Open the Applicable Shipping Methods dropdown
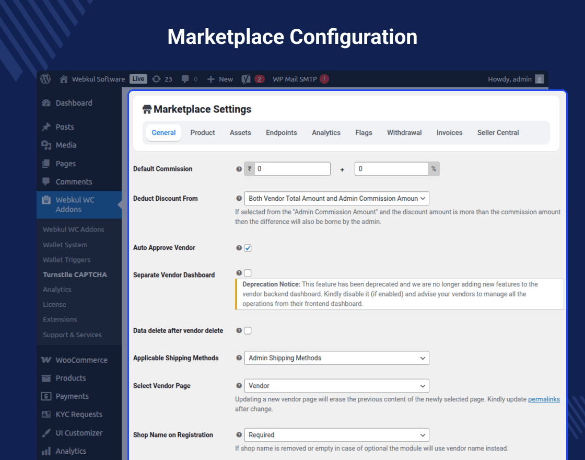This screenshot has height=460, width=585. (x=336, y=358)
